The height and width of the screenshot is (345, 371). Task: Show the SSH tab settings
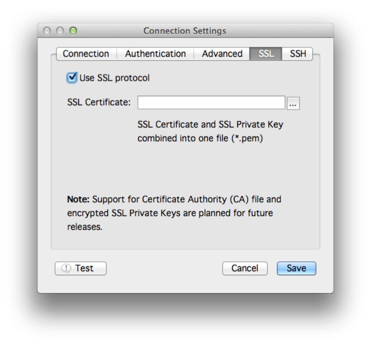298,54
